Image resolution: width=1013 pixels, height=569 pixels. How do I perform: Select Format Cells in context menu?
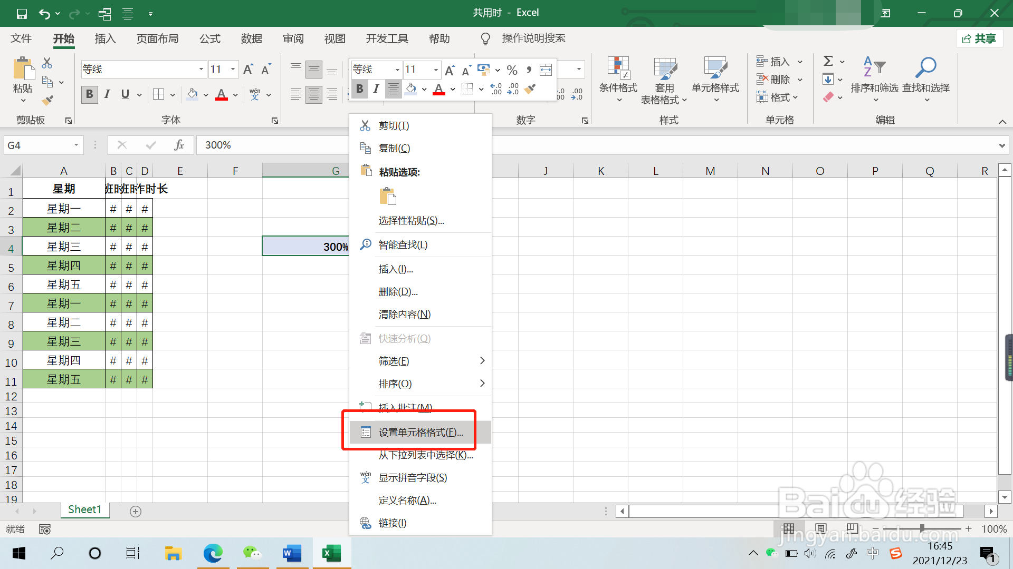[421, 433]
